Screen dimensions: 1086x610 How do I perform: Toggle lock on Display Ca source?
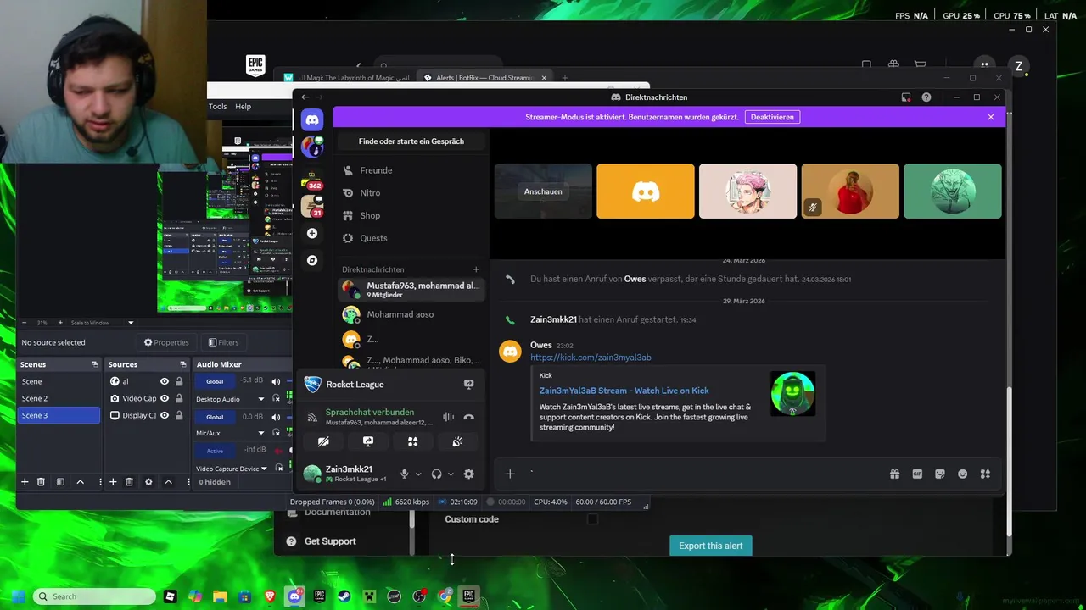(x=179, y=415)
